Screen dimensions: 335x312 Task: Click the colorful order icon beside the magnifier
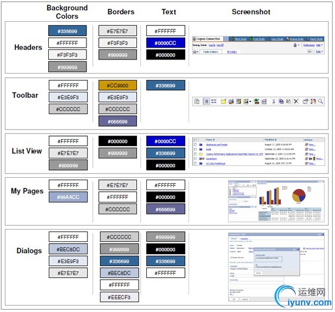[x=313, y=101]
